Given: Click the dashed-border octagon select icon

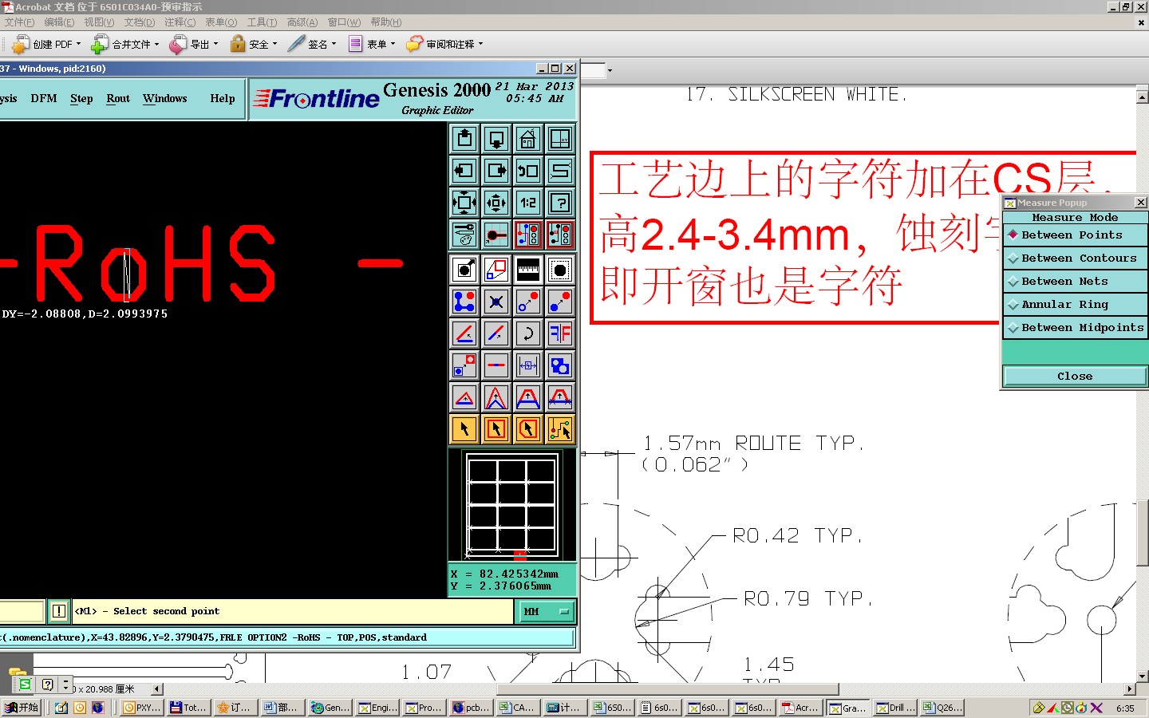Looking at the screenshot, I should [560, 270].
